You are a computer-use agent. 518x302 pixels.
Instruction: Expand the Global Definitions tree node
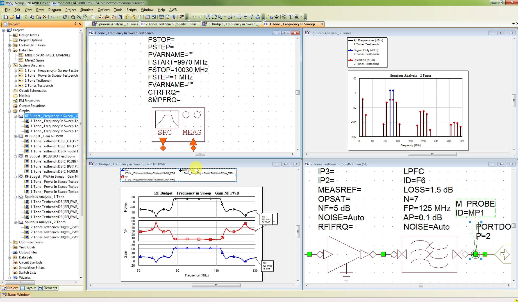pos(9,45)
